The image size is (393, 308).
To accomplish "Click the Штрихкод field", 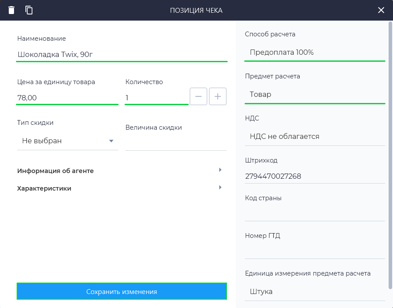I will (x=315, y=177).
